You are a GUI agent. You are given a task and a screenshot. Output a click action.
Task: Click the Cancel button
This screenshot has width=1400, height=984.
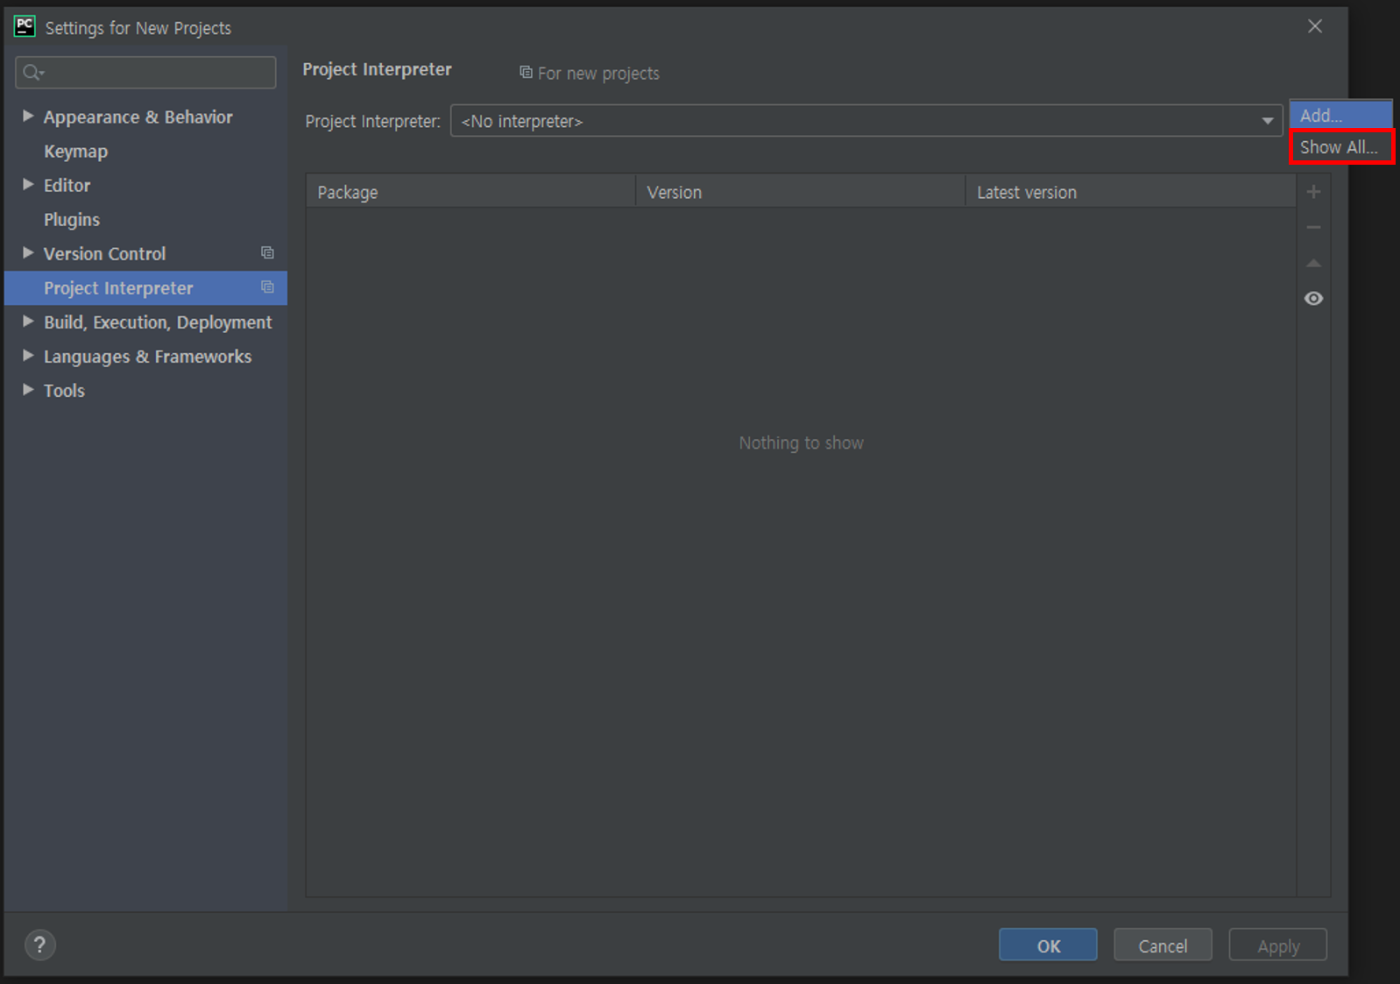[1162, 945]
